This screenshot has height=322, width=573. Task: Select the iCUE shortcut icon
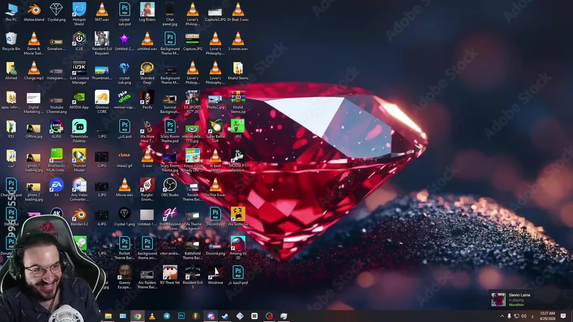(79, 42)
